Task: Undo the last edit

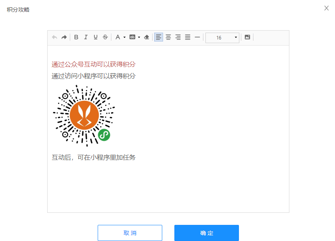Action: tap(54, 37)
